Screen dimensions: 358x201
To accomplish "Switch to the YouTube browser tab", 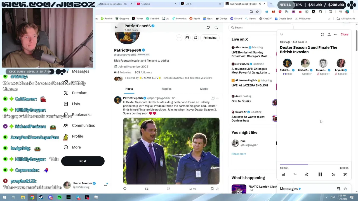I will pos(157,4).
